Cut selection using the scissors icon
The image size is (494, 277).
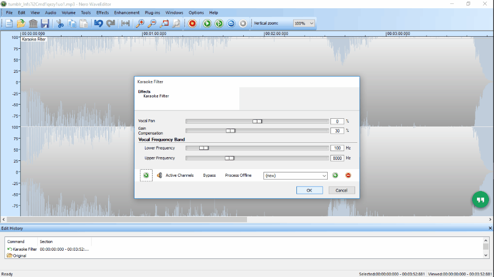click(x=60, y=24)
